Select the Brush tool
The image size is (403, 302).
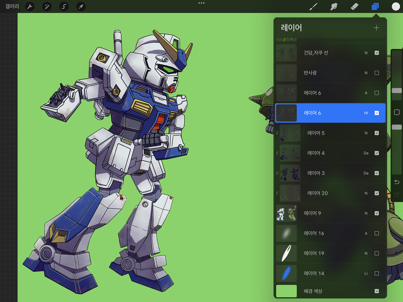313,6
